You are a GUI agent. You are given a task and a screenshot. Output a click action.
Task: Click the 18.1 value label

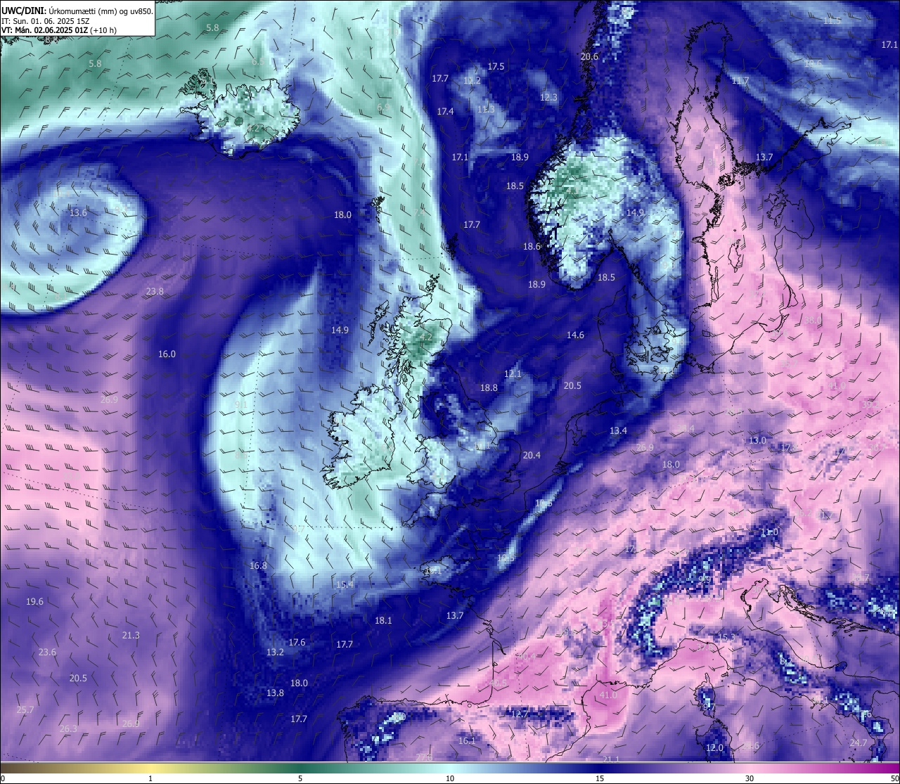tap(383, 620)
